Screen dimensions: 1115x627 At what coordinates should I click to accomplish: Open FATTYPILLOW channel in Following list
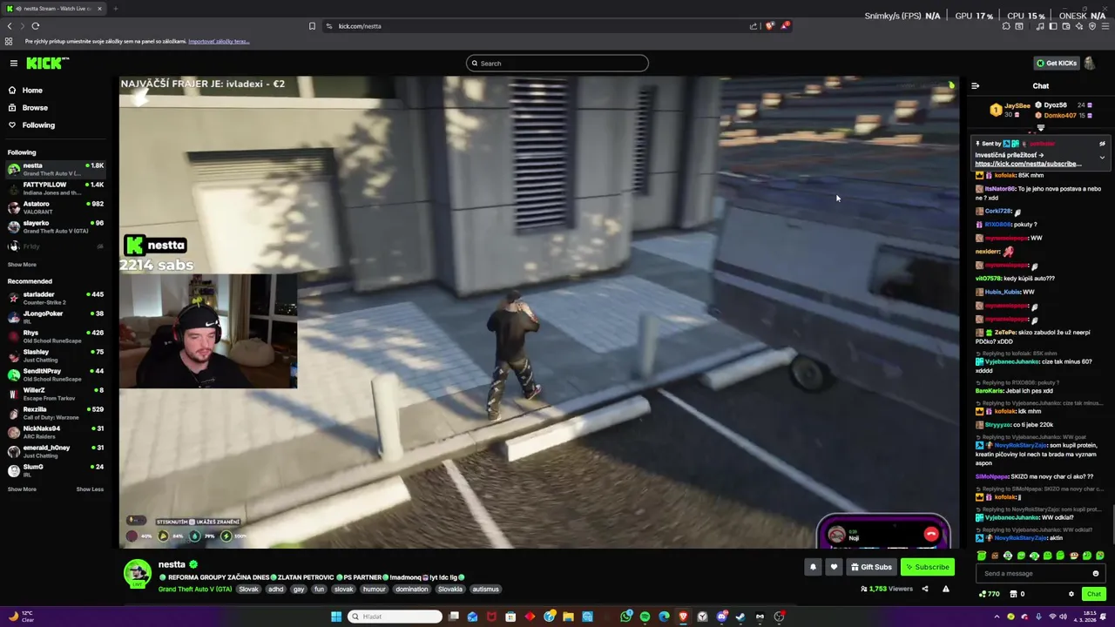[x=56, y=188]
